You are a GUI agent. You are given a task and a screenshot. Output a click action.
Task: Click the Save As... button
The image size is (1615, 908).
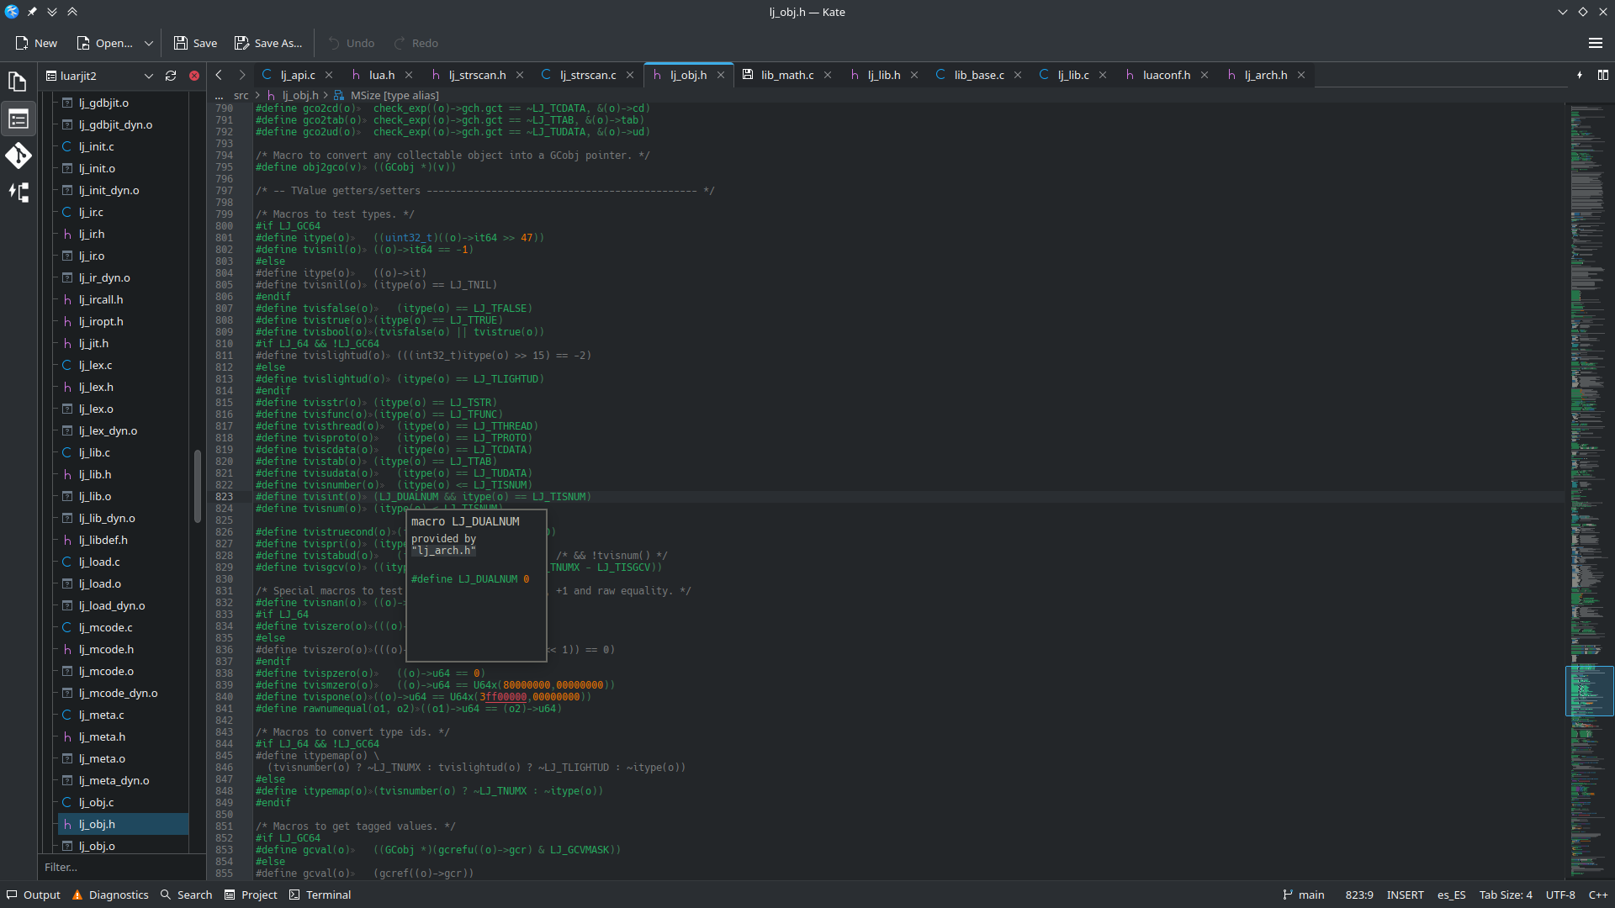(268, 43)
